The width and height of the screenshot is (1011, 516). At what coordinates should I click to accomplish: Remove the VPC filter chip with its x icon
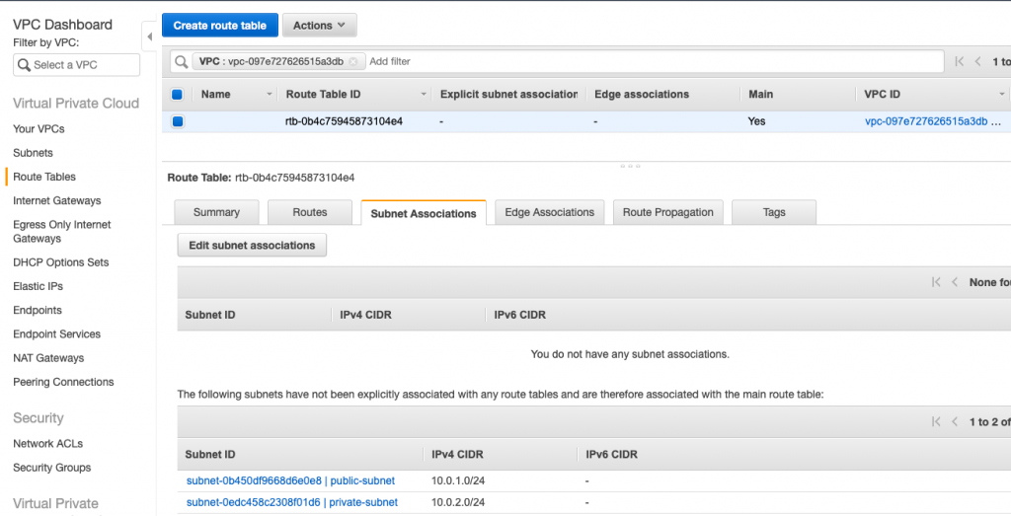[353, 62]
